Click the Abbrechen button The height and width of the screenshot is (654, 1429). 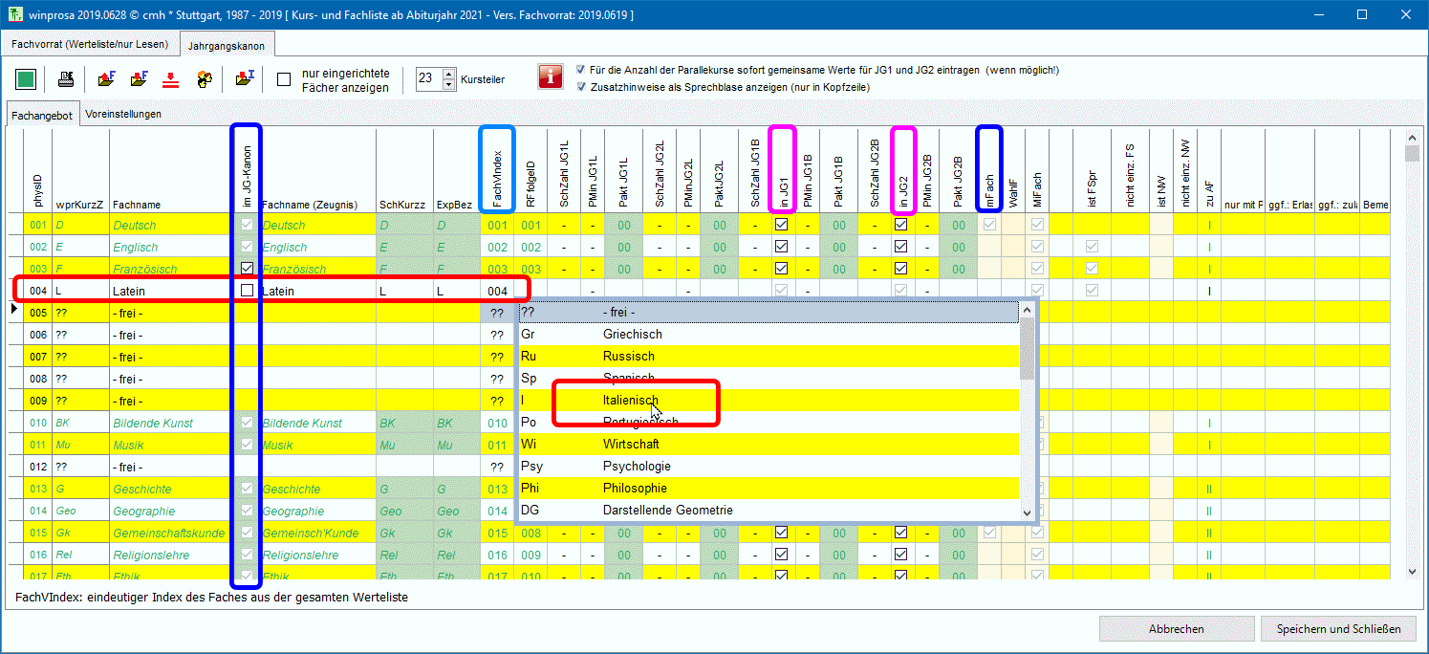(x=1176, y=629)
